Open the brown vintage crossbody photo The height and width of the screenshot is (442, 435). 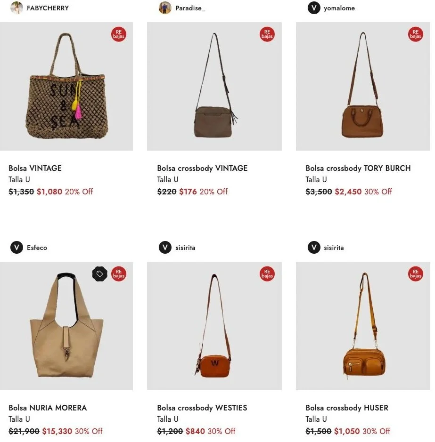pos(214,86)
